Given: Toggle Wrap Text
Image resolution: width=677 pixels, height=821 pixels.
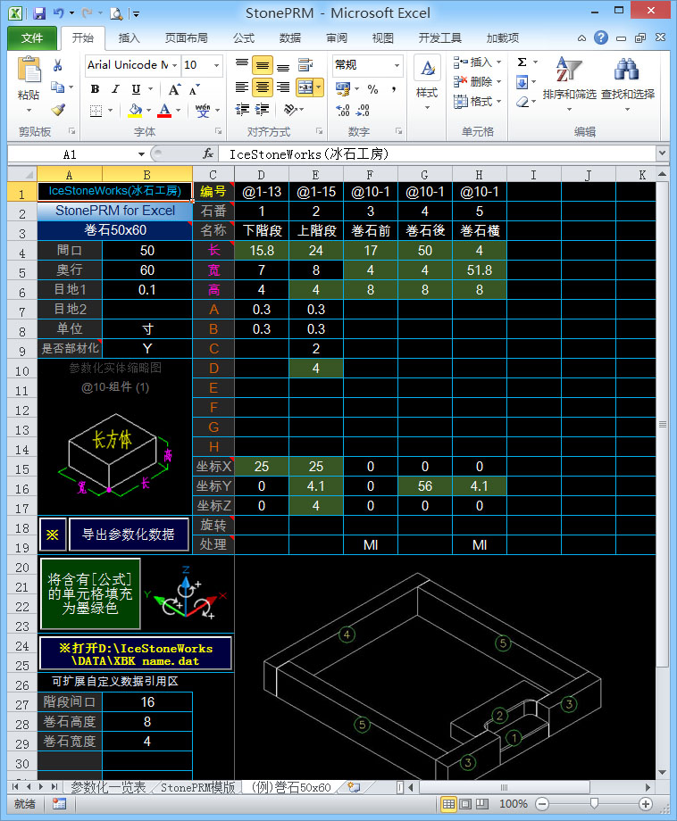Looking at the screenshot, I should point(305,64).
